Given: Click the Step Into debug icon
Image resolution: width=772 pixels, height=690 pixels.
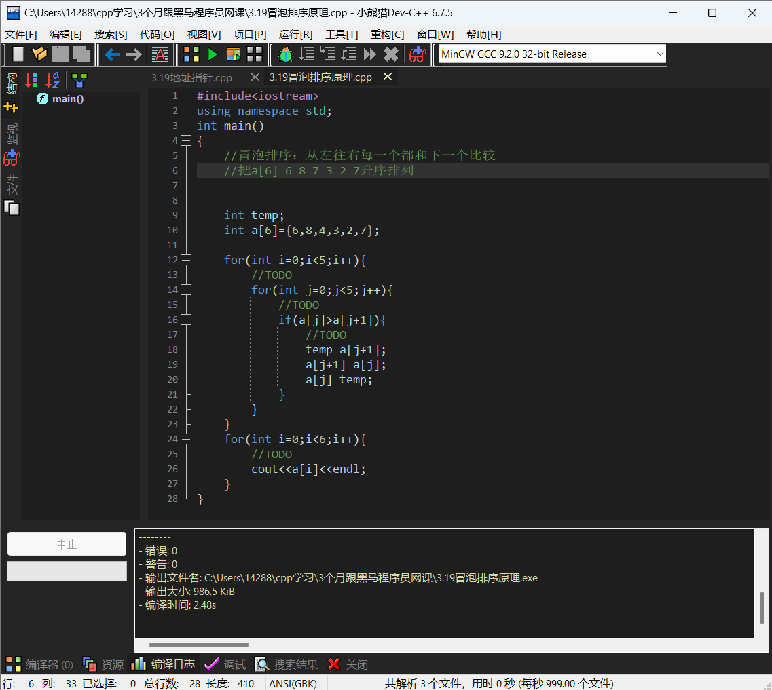Looking at the screenshot, I should tap(327, 54).
